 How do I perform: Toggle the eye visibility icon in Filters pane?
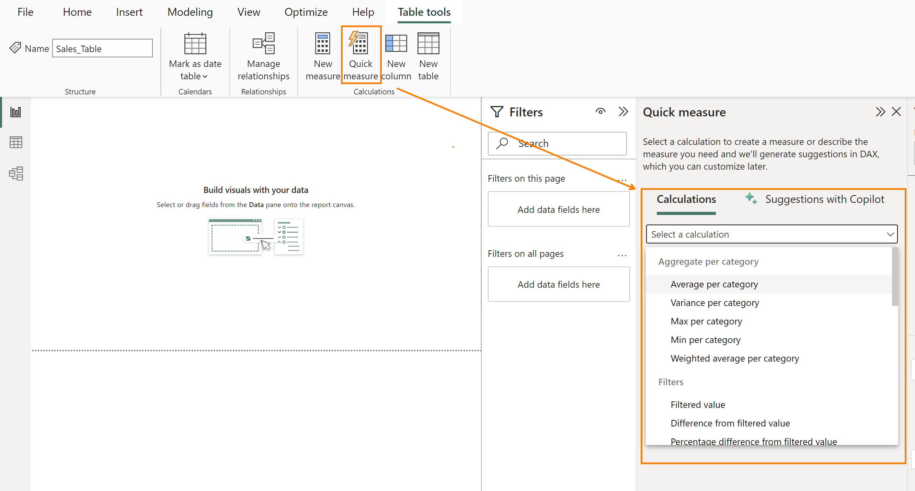click(x=600, y=111)
